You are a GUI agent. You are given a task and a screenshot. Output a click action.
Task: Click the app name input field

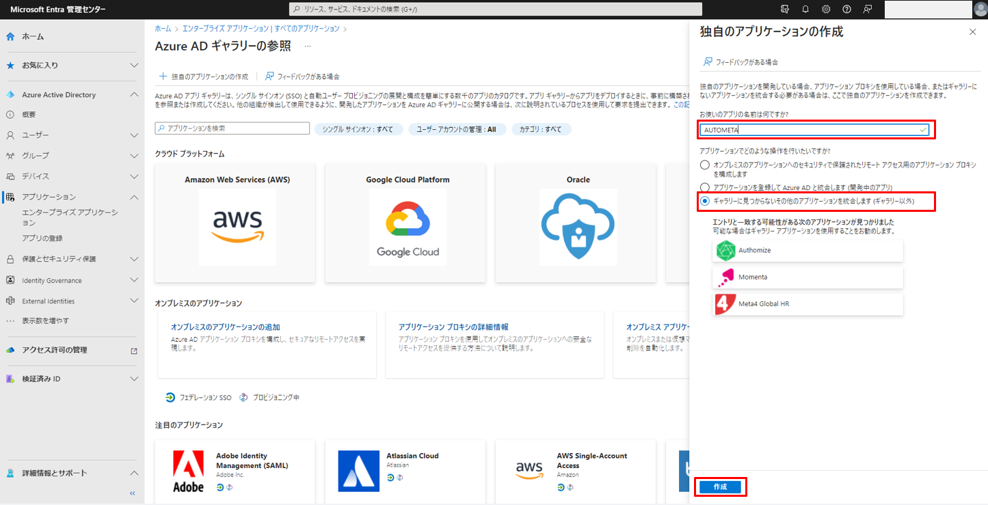[x=814, y=130]
